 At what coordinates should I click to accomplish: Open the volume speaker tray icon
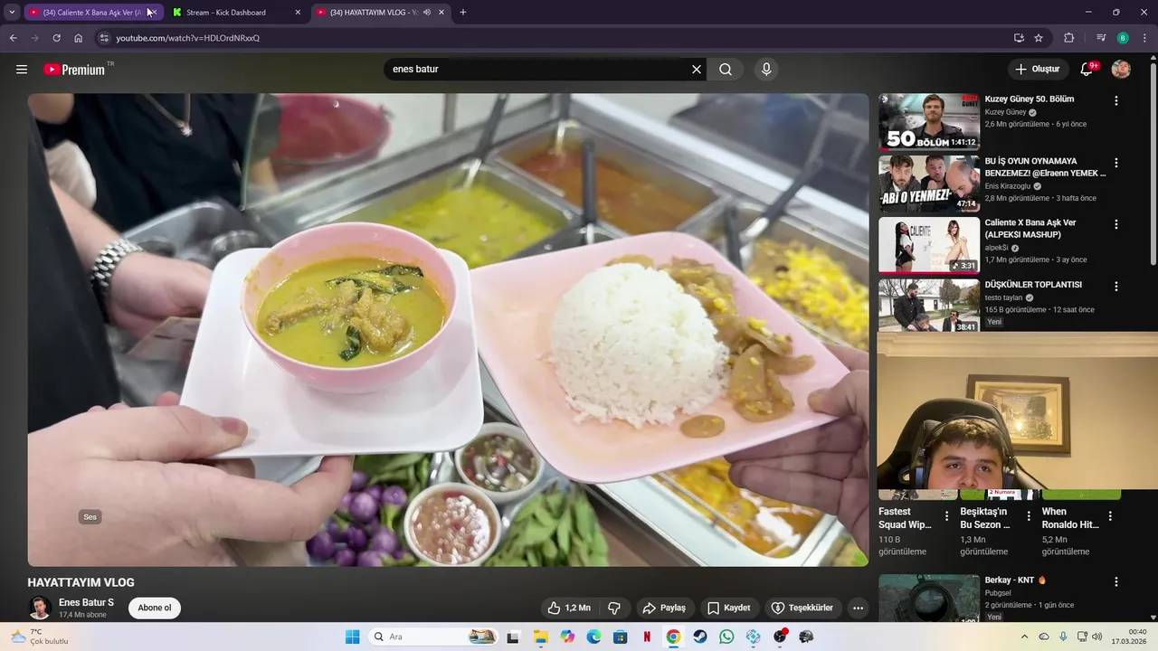click(x=1097, y=637)
